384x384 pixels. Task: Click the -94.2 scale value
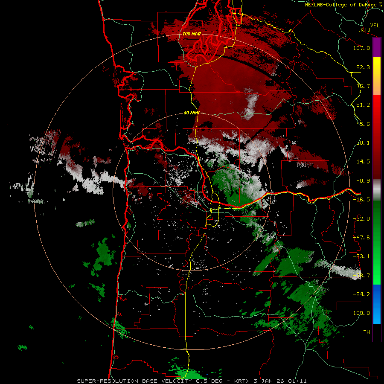click(361, 294)
